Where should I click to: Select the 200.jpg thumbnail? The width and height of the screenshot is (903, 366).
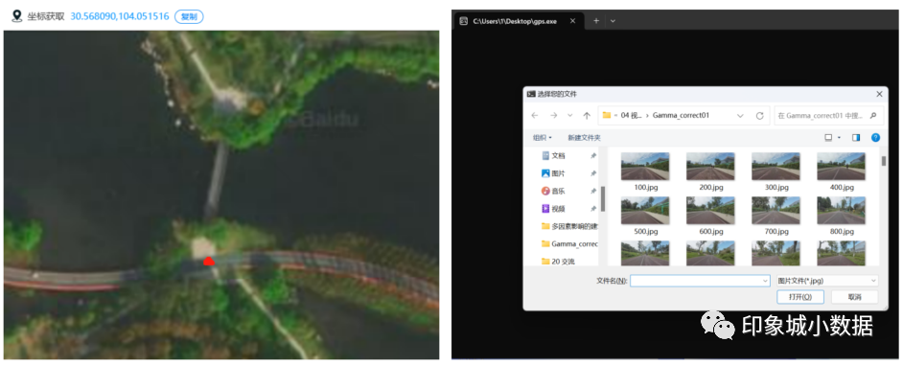pyautogui.click(x=710, y=167)
